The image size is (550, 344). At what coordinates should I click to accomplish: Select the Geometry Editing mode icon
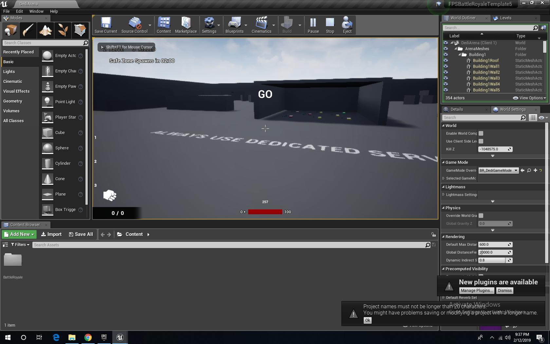click(x=80, y=30)
